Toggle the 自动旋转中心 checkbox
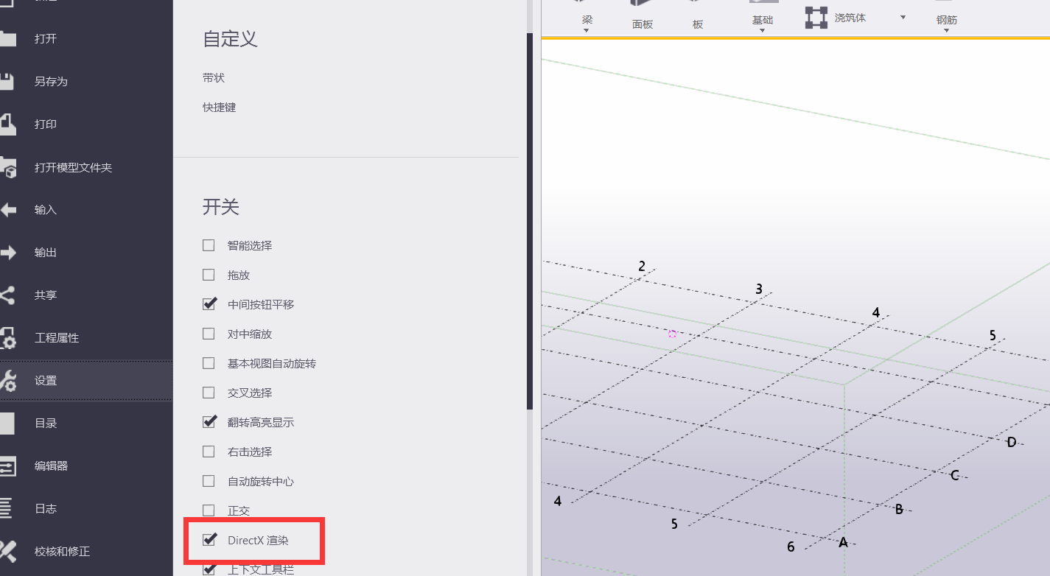The width and height of the screenshot is (1050, 576). (209, 481)
